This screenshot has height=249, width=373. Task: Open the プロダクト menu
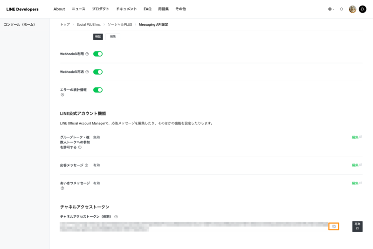pyautogui.click(x=100, y=9)
